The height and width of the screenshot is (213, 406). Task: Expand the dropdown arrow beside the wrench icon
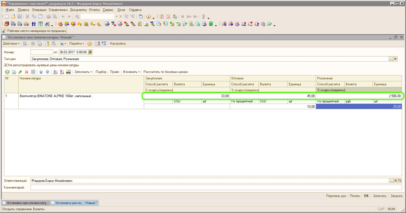point(209,17)
